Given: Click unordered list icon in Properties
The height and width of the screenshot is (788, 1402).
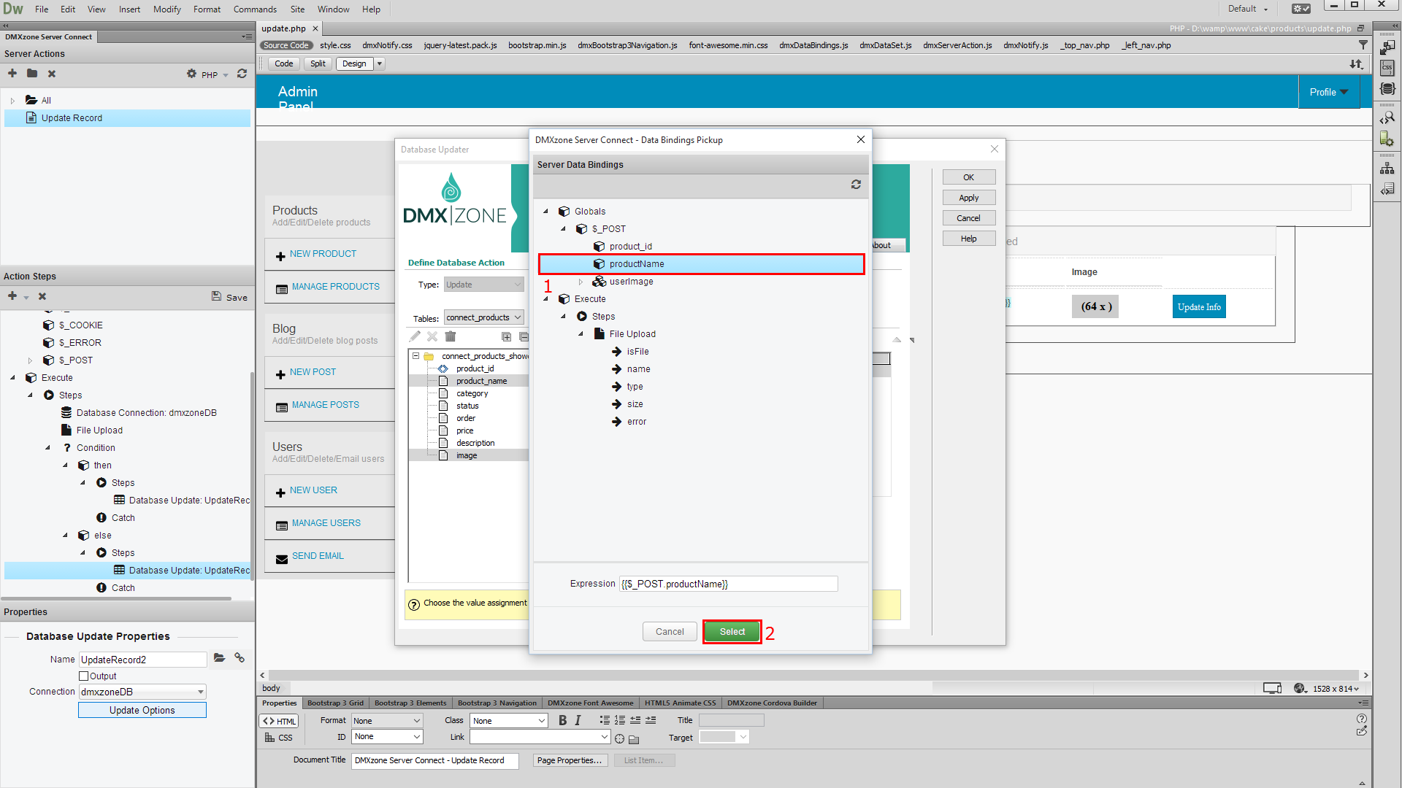Looking at the screenshot, I should pos(605,720).
